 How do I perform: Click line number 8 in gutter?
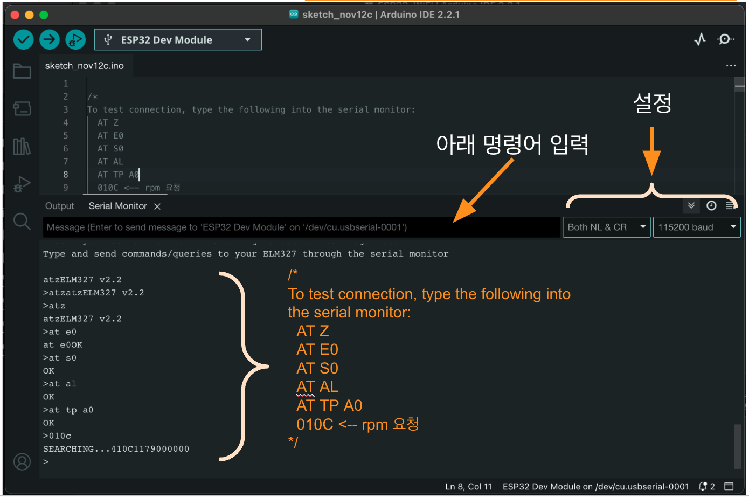click(x=66, y=175)
